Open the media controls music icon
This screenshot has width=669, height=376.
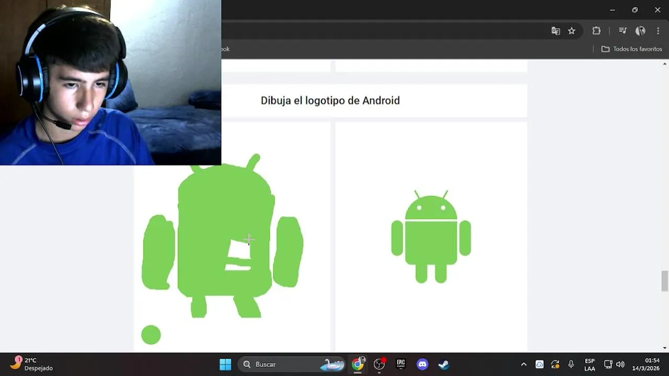(622, 31)
